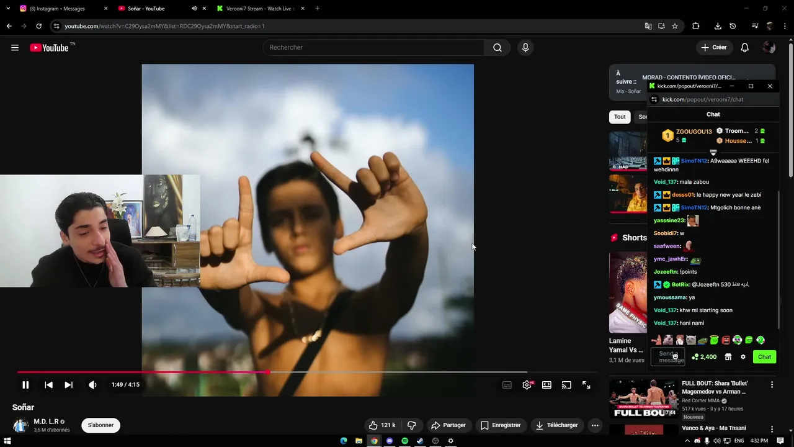Mute the Soñar tab via speaker icon
The width and height of the screenshot is (794, 447).
coord(194,9)
